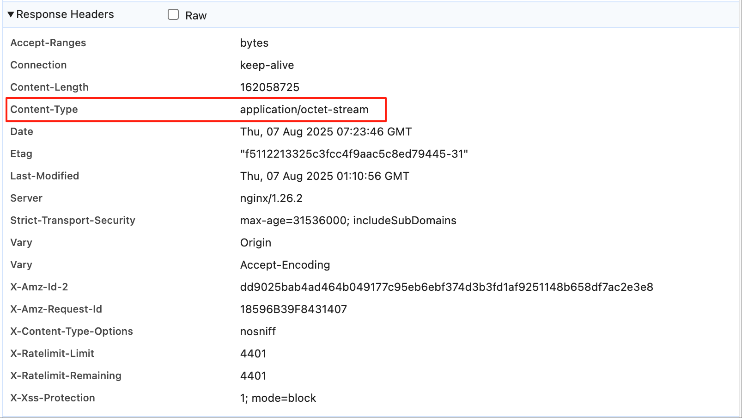Screen dimensions: 742x418
Task: Select the X-Amz-Id-2 long hash value
Action: click(x=446, y=287)
